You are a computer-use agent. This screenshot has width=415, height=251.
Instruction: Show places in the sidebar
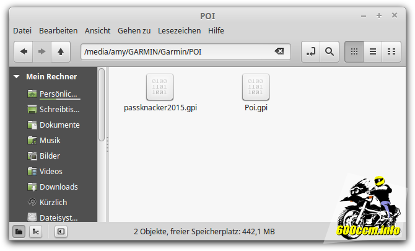click(x=19, y=231)
